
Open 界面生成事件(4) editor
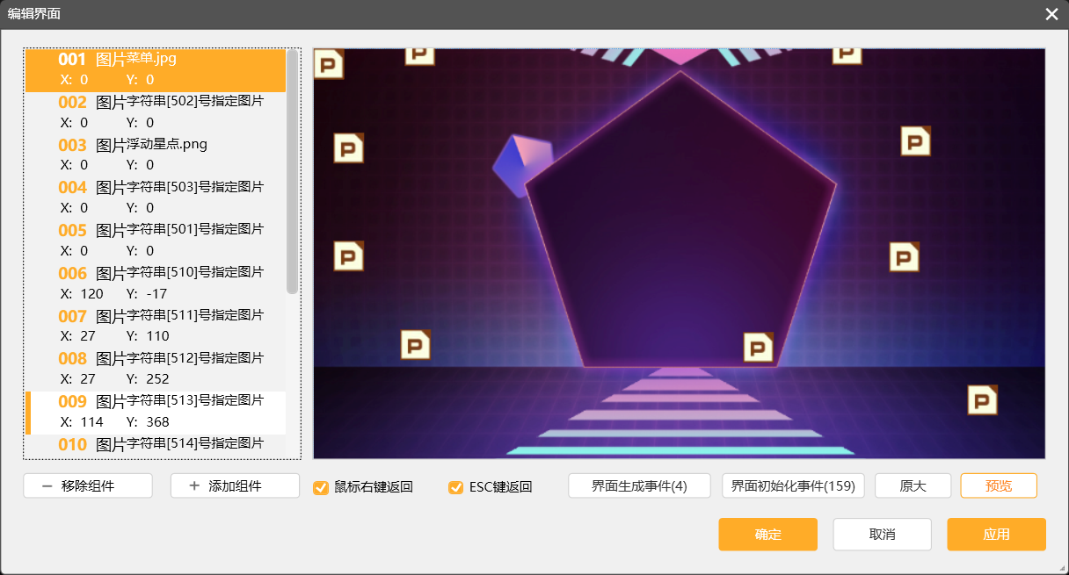[639, 486]
